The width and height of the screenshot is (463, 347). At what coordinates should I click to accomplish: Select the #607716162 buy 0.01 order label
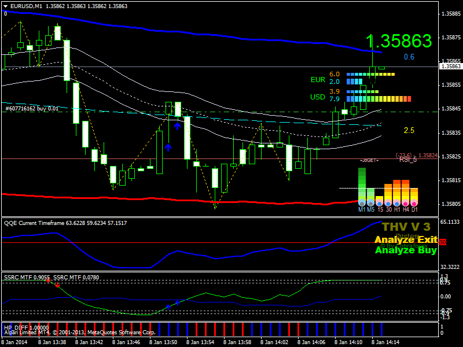pyautogui.click(x=32, y=109)
